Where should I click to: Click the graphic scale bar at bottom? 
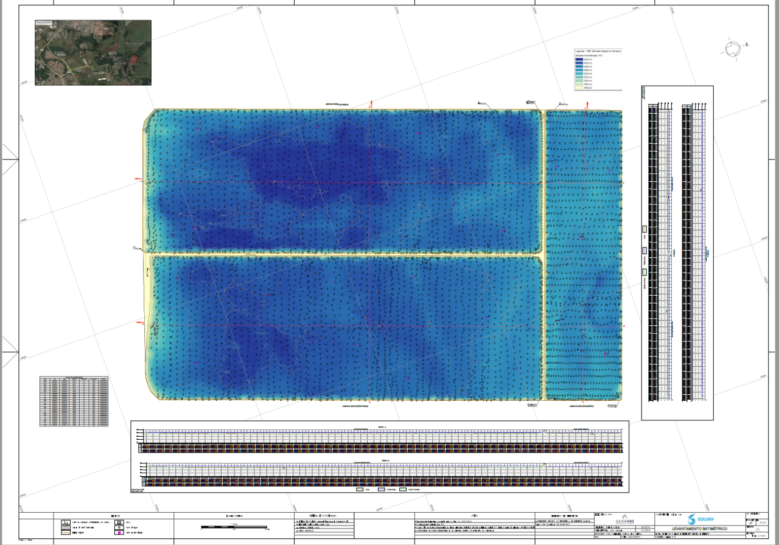234,526
